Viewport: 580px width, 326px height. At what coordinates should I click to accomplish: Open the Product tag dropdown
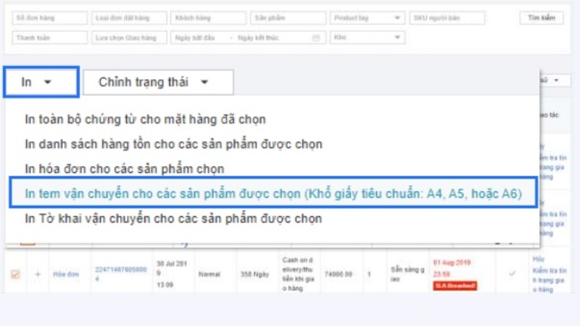pos(367,18)
